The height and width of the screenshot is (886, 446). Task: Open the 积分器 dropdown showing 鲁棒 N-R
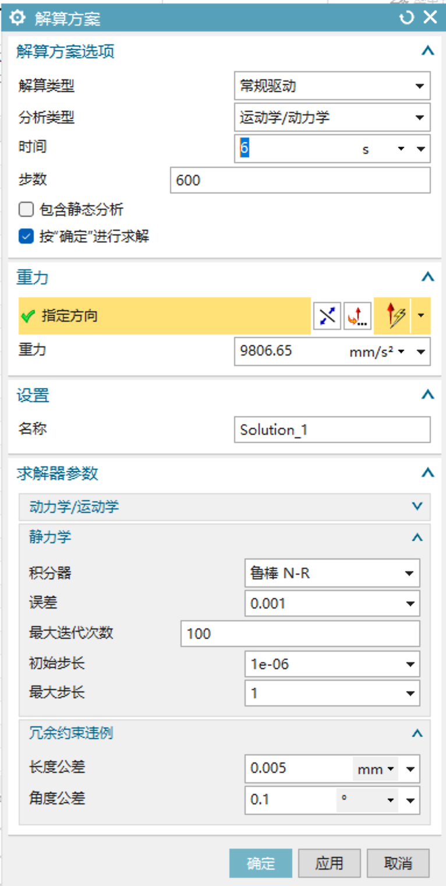pos(332,573)
